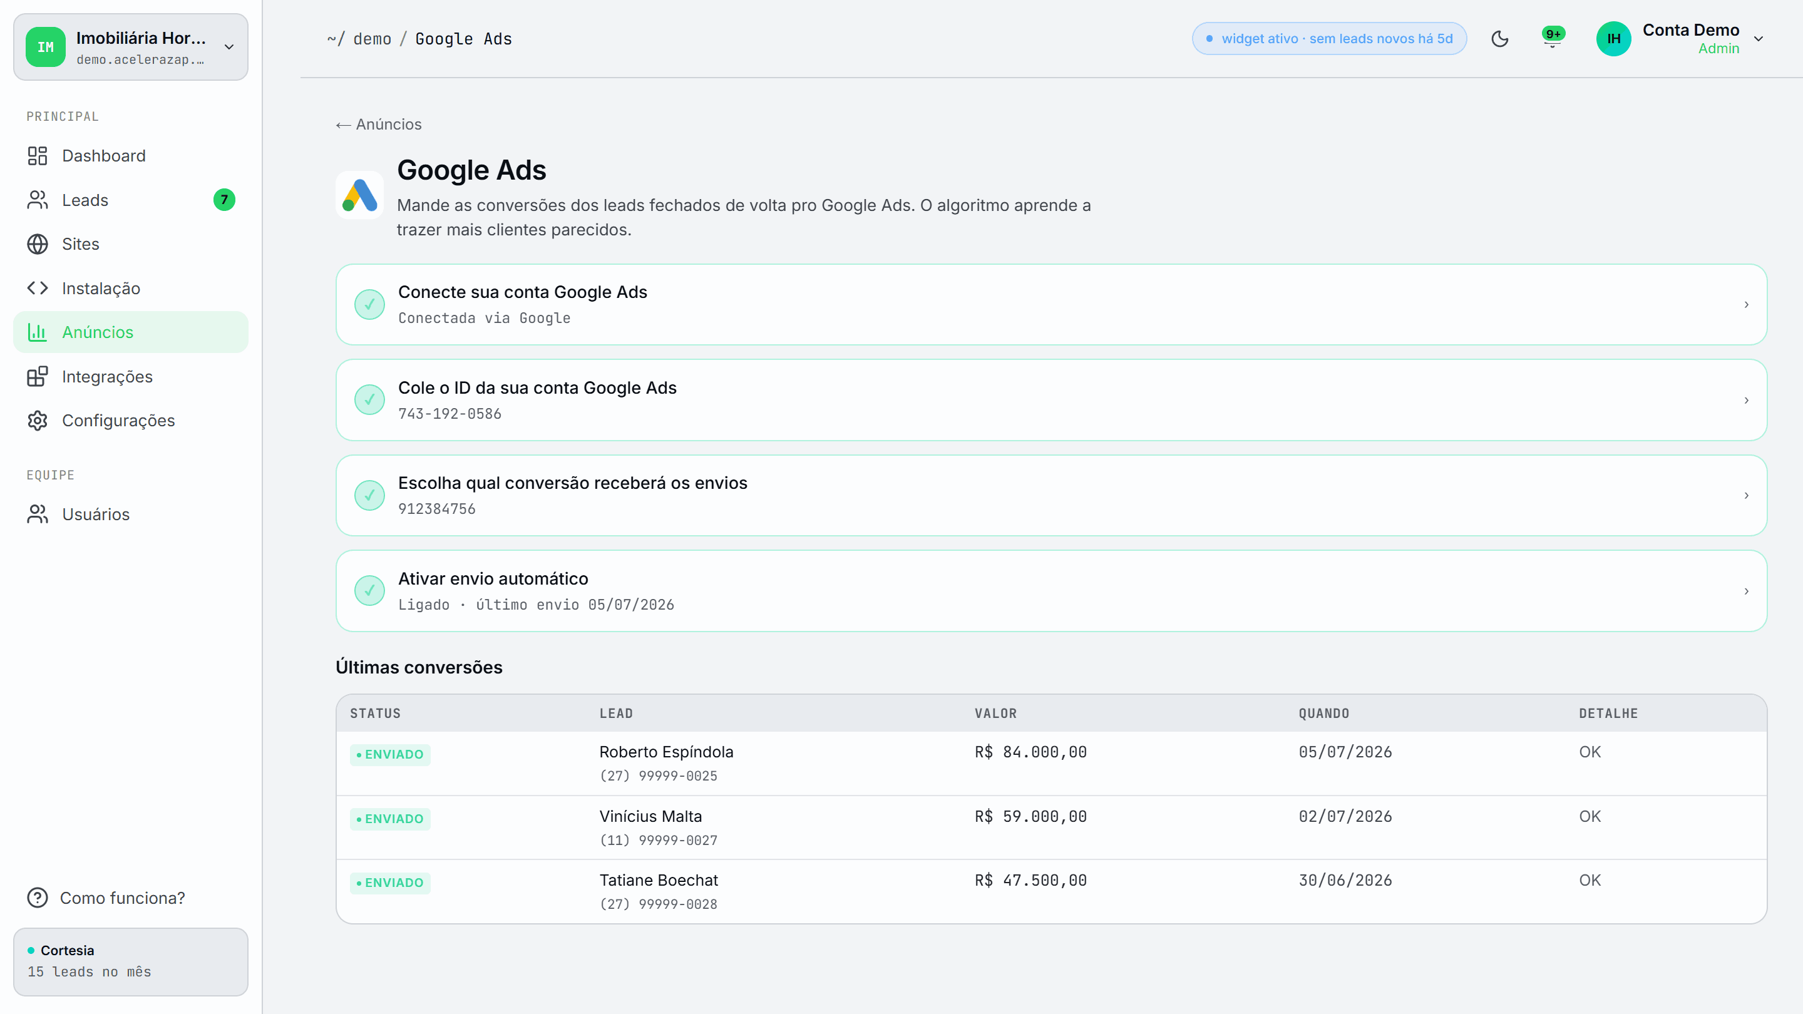1803x1014 pixels.
Task: Expand Escolha qual conversão chevron
Action: (x=1746, y=496)
